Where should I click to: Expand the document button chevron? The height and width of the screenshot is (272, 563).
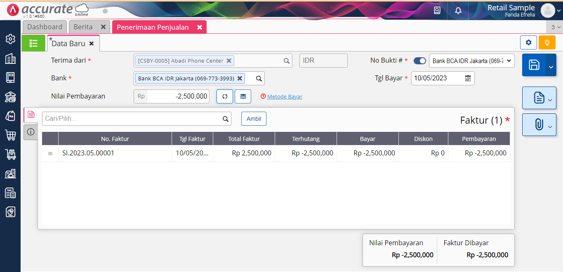[x=550, y=99]
